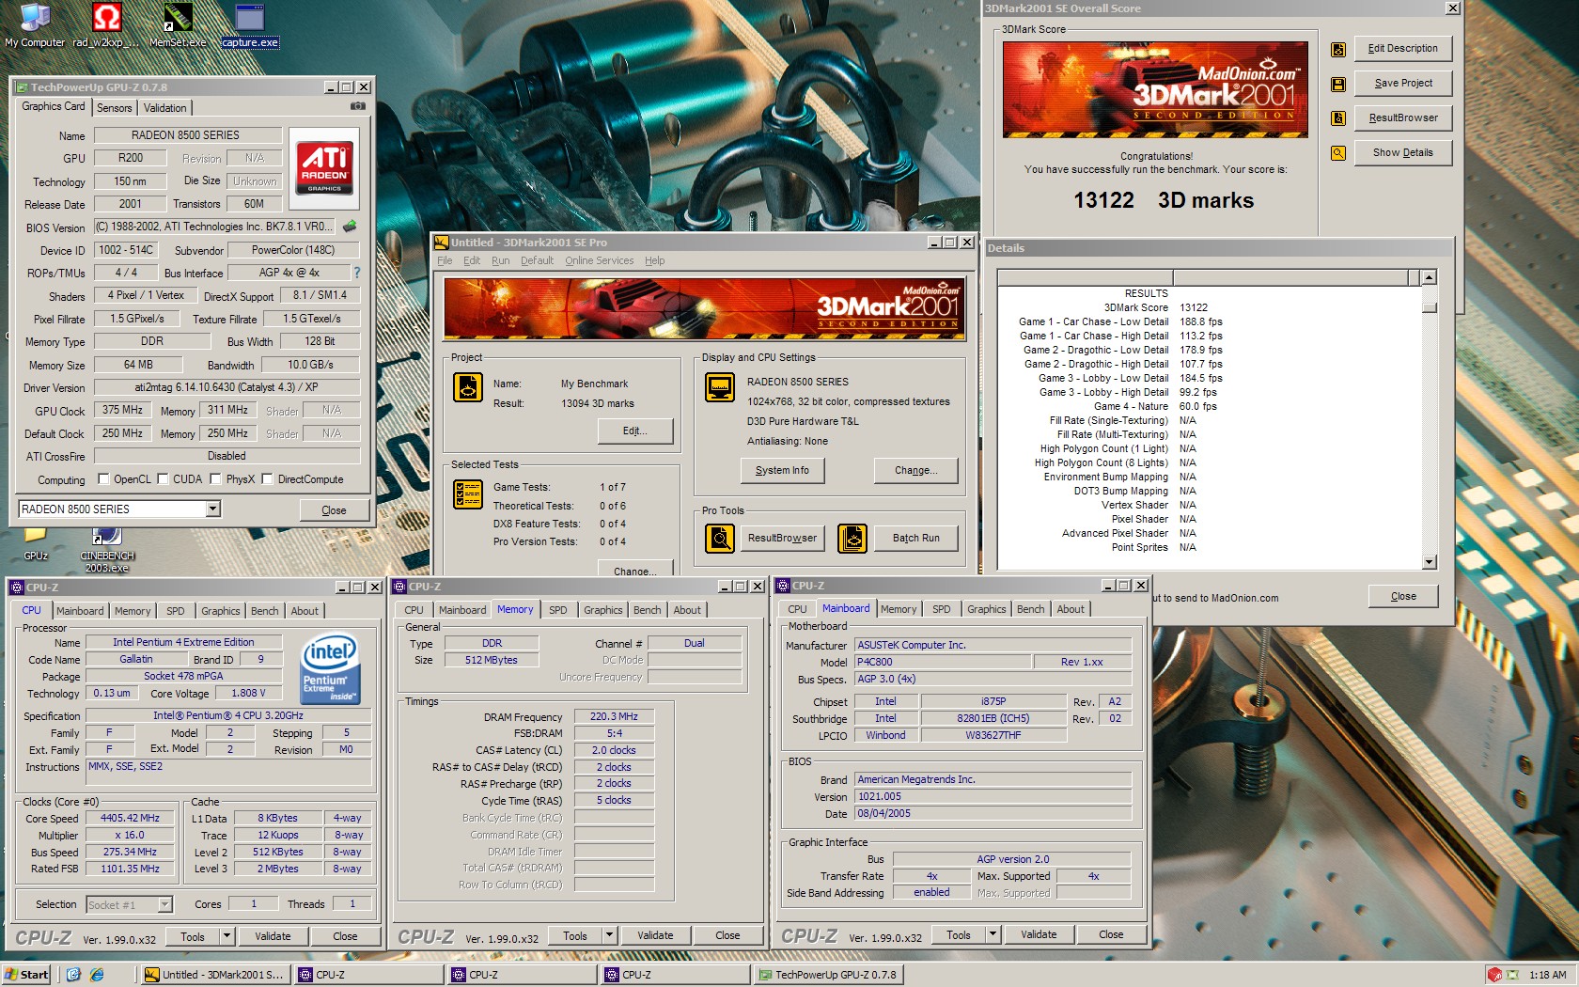Screen dimensions: 1579x987
Task: Click 'Game 4 - Nature' result row
Action: (1119, 407)
